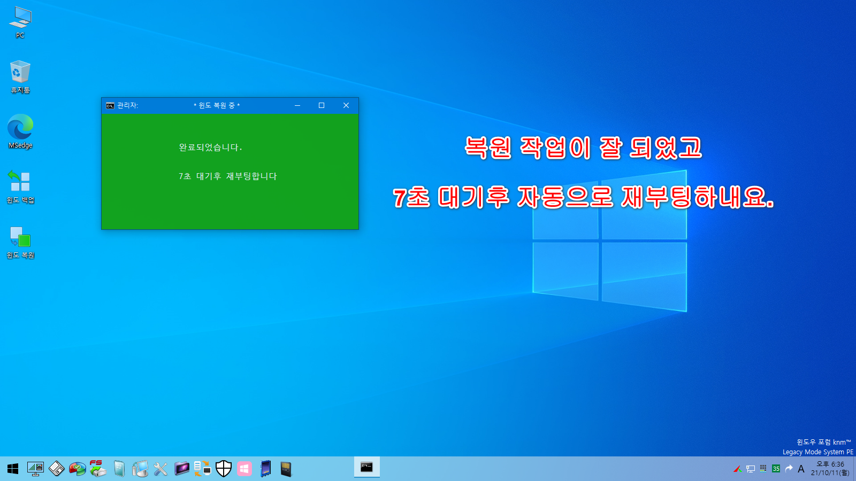This screenshot has height=481, width=856.
Task: Open the 윈도 백업 desktop shortcut
Action: 20,187
